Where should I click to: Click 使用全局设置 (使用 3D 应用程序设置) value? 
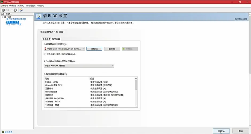click(107, 95)
